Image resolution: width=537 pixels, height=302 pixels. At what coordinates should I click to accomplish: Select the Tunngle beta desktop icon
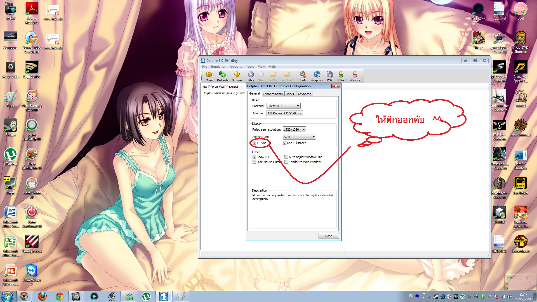(32, 244)
